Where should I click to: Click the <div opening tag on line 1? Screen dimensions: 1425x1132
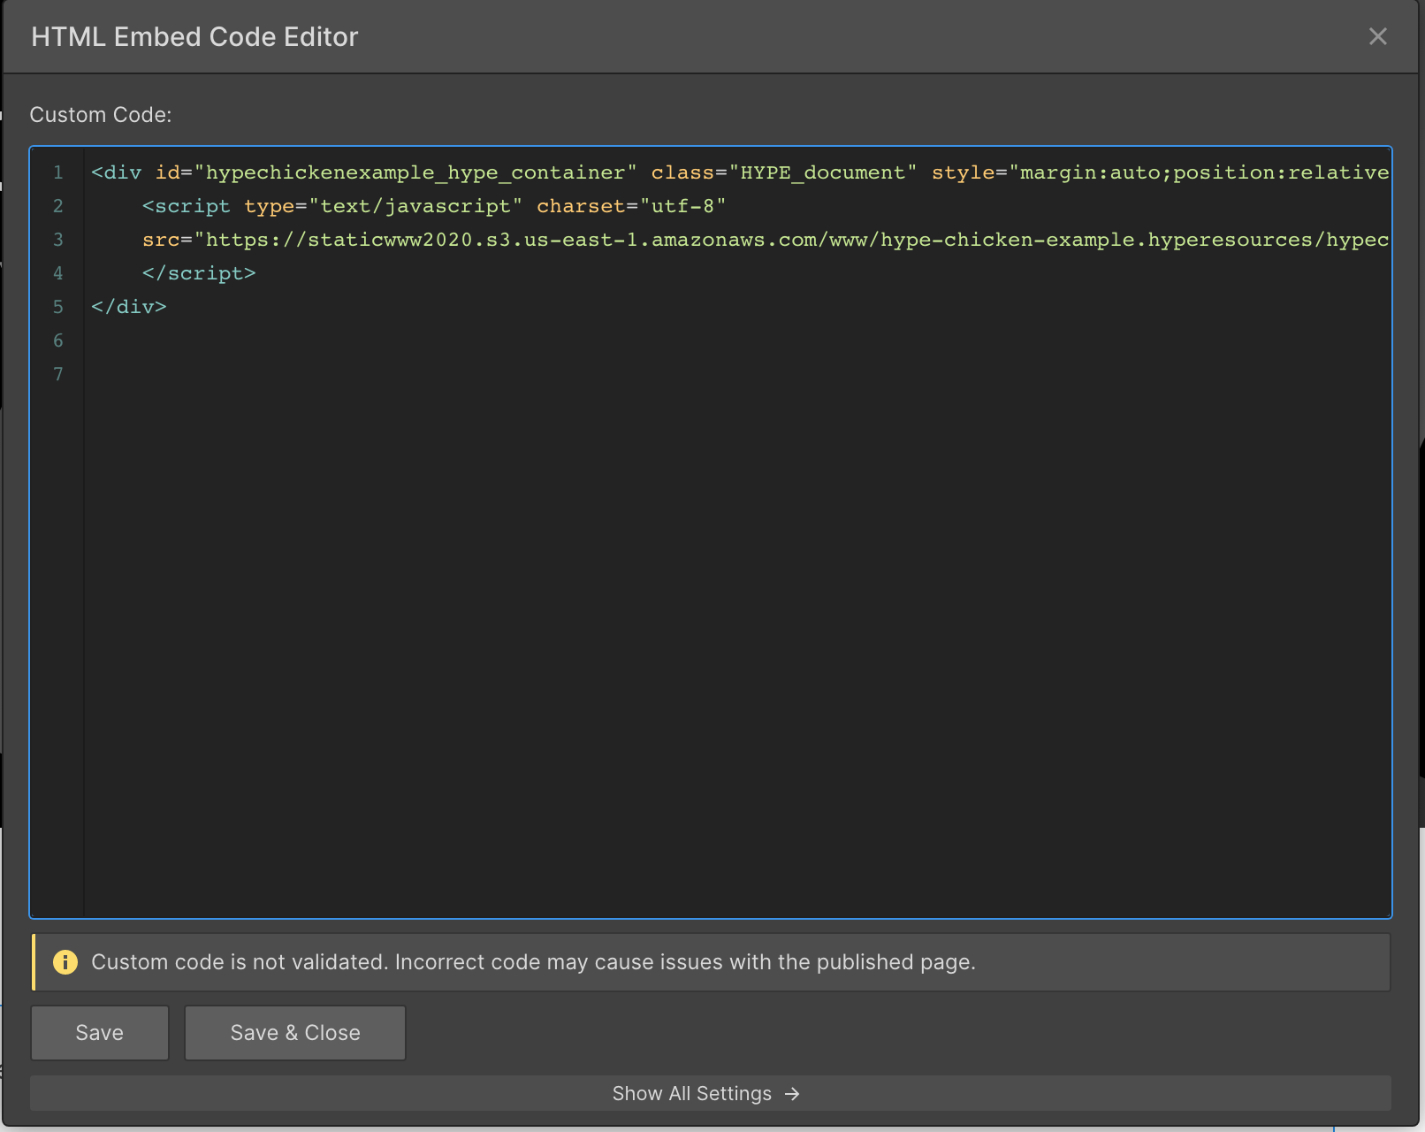117,172
